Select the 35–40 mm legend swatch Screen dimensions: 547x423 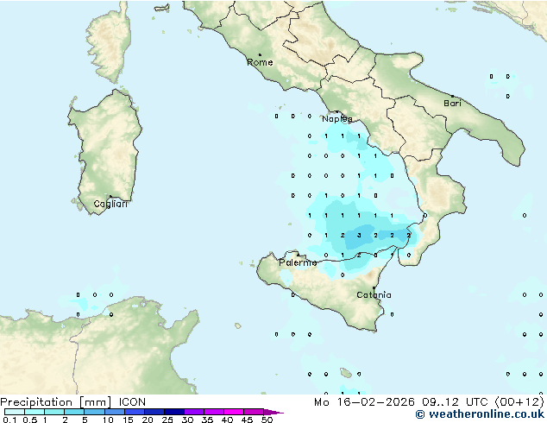[x=214, y=412]
